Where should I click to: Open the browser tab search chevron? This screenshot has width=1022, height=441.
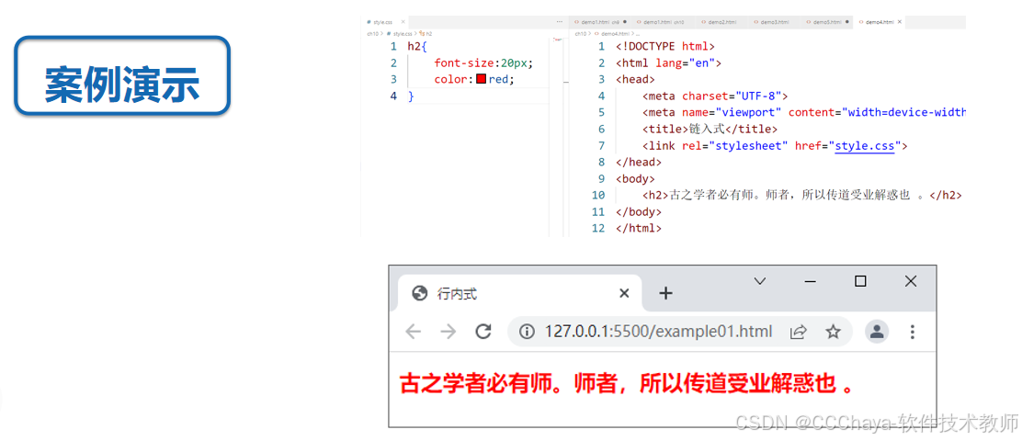759,281
